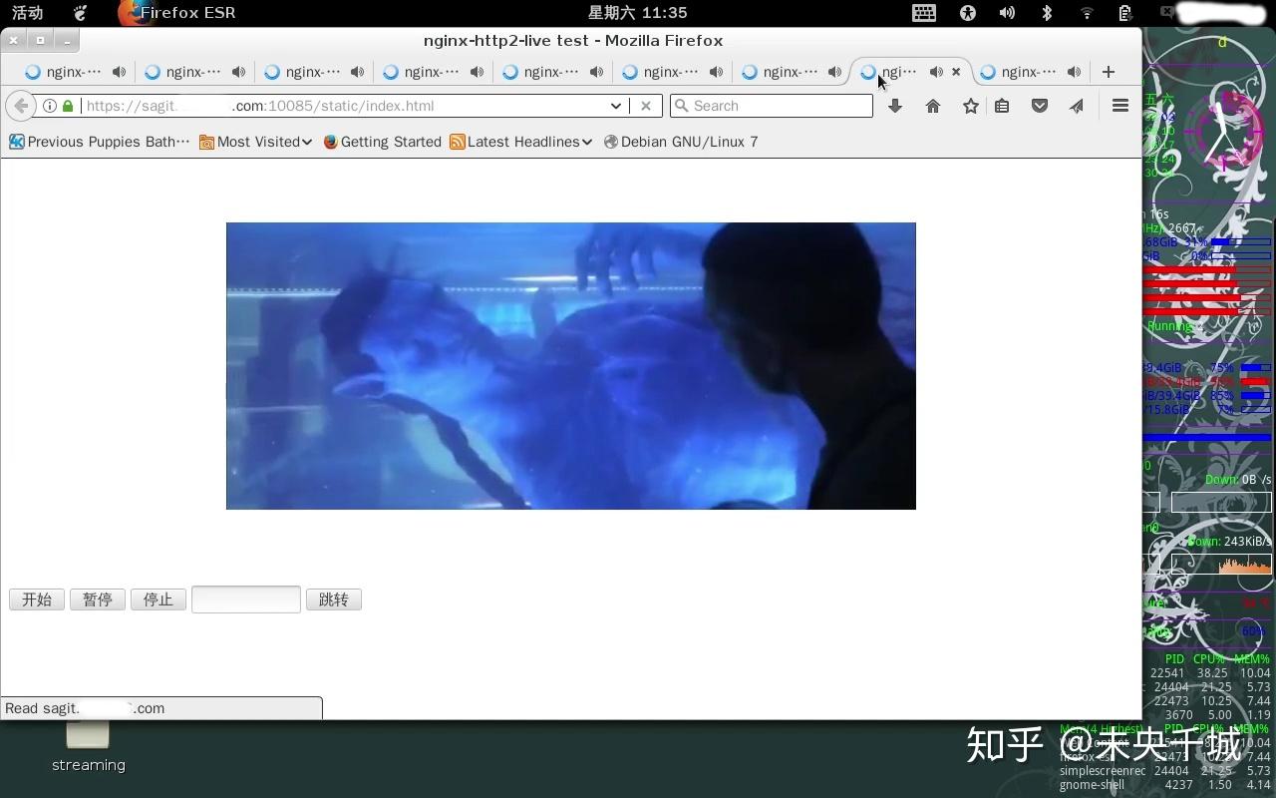Expand the Latest Headlines feed dropdown

click(589, 142)
